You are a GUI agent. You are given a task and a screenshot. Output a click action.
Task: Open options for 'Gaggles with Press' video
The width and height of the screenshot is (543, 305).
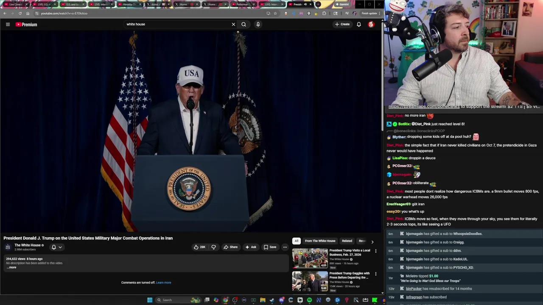375,274
